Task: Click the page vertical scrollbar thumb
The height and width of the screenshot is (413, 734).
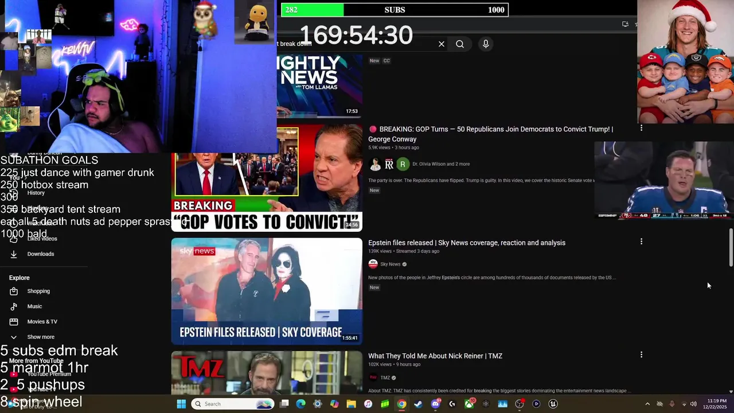Action: (x=731, y=247)
